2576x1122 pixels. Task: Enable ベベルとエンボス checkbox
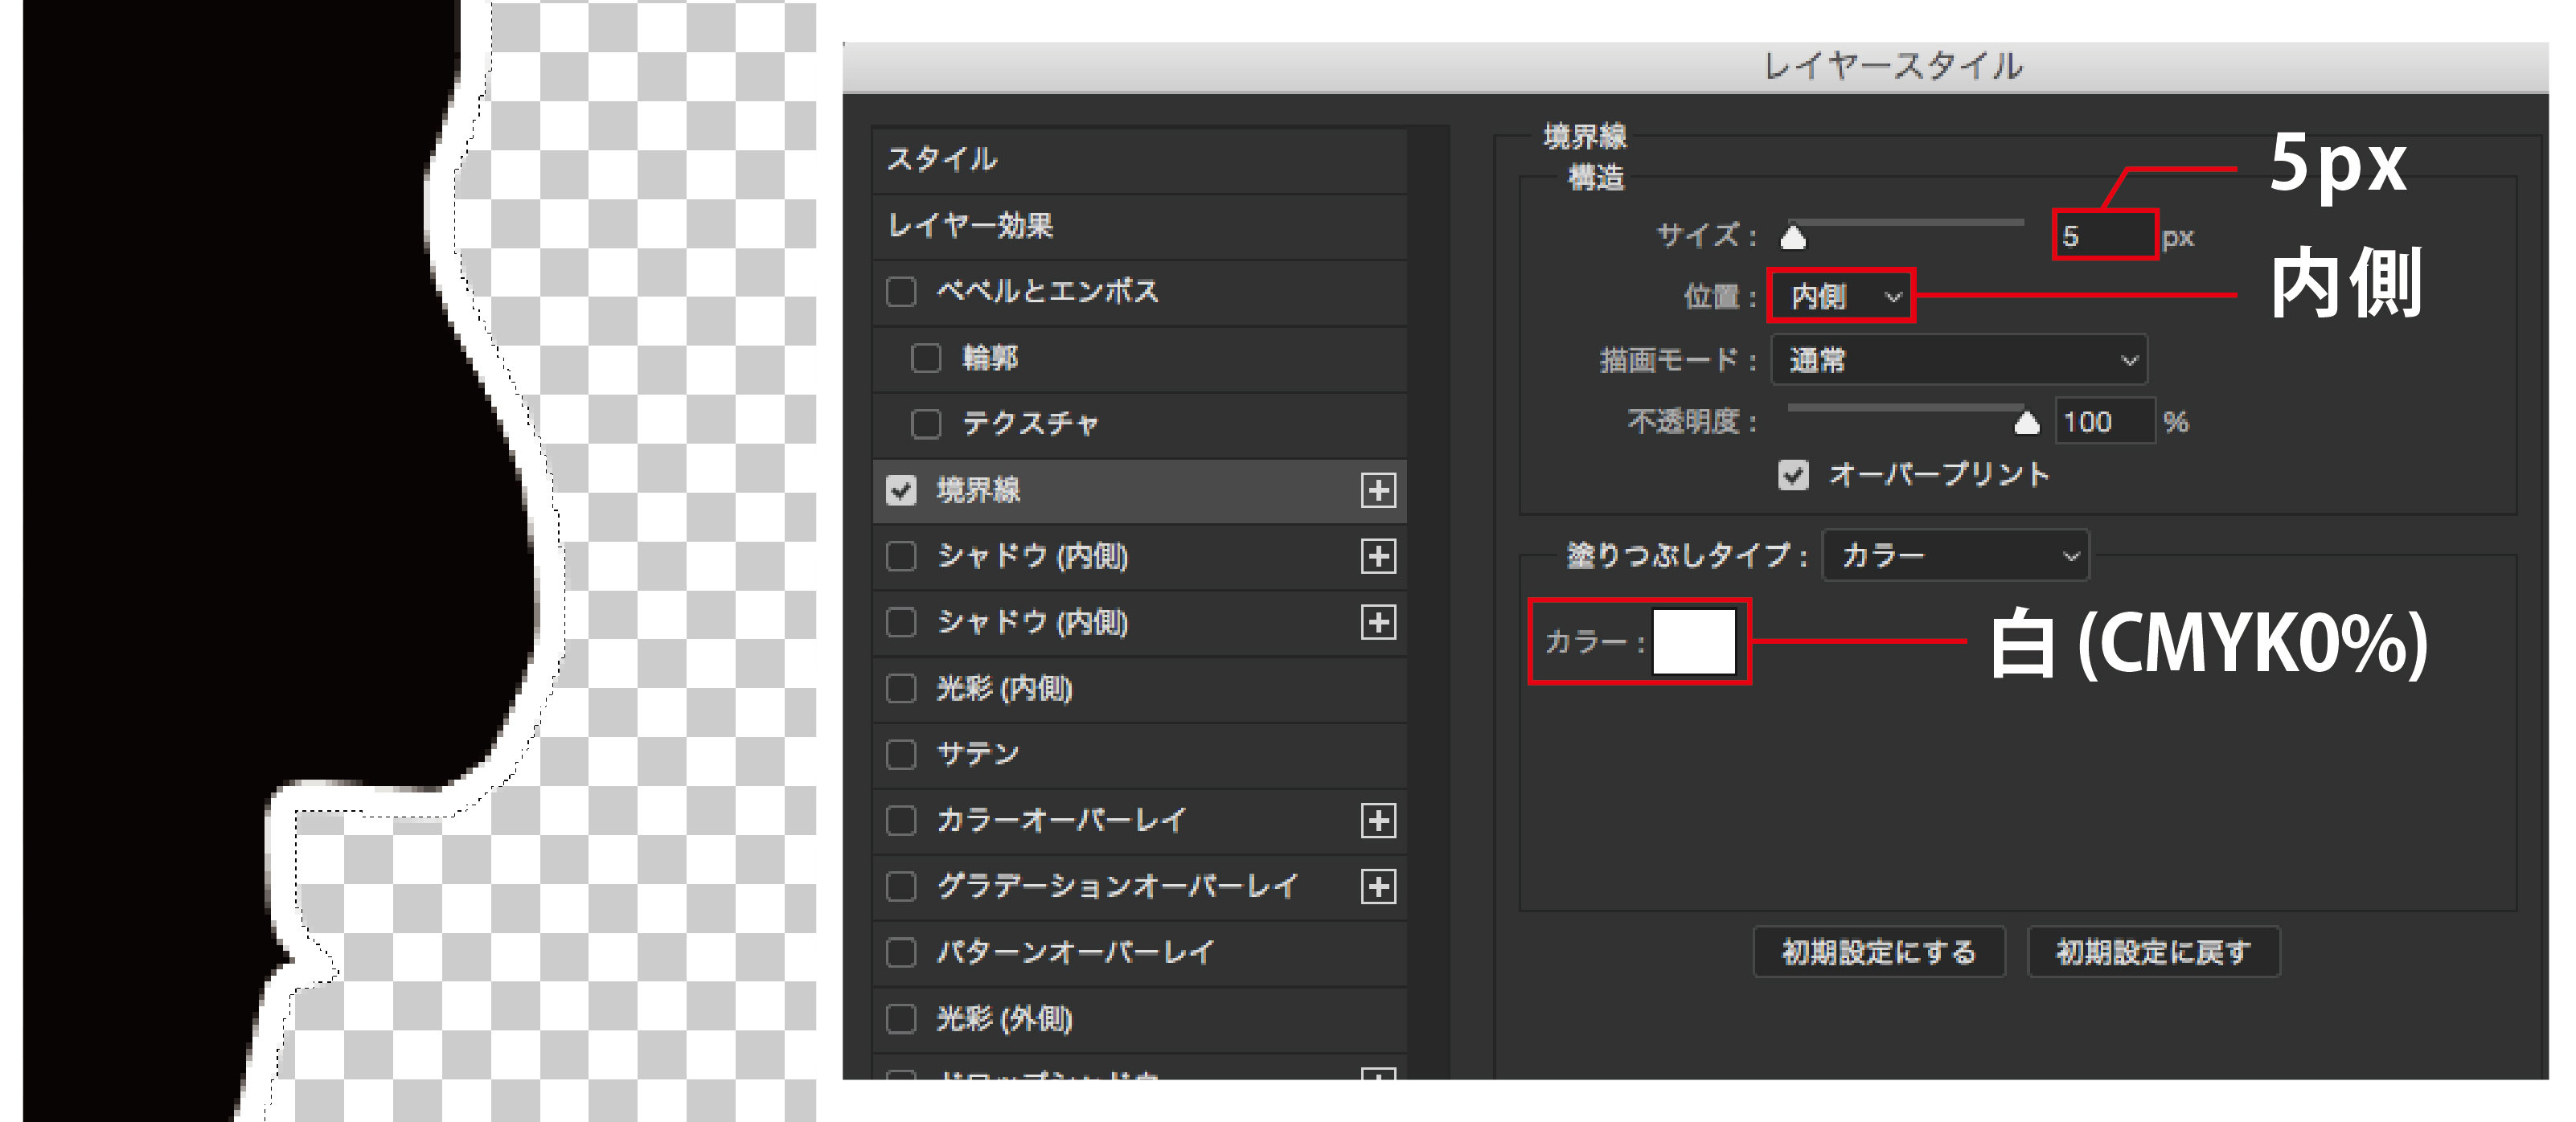pyautogui.click(x=901, y=292)
